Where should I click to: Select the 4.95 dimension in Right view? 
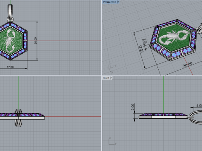[x=199, y=106]
